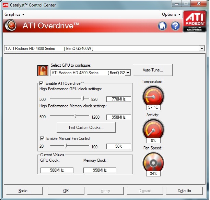The width and height of the screenshot is (210, 200).
Task: Click the Auto-Tune button
Action: [153, 70]
